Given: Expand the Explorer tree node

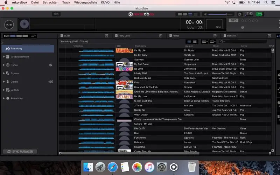Looking at the screenshot, I should pyautogui.click(x=4, y=73).
